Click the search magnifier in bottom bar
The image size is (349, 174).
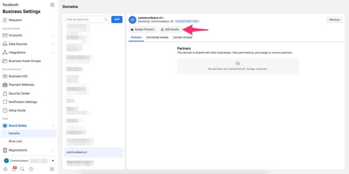[x=22, y=169]
